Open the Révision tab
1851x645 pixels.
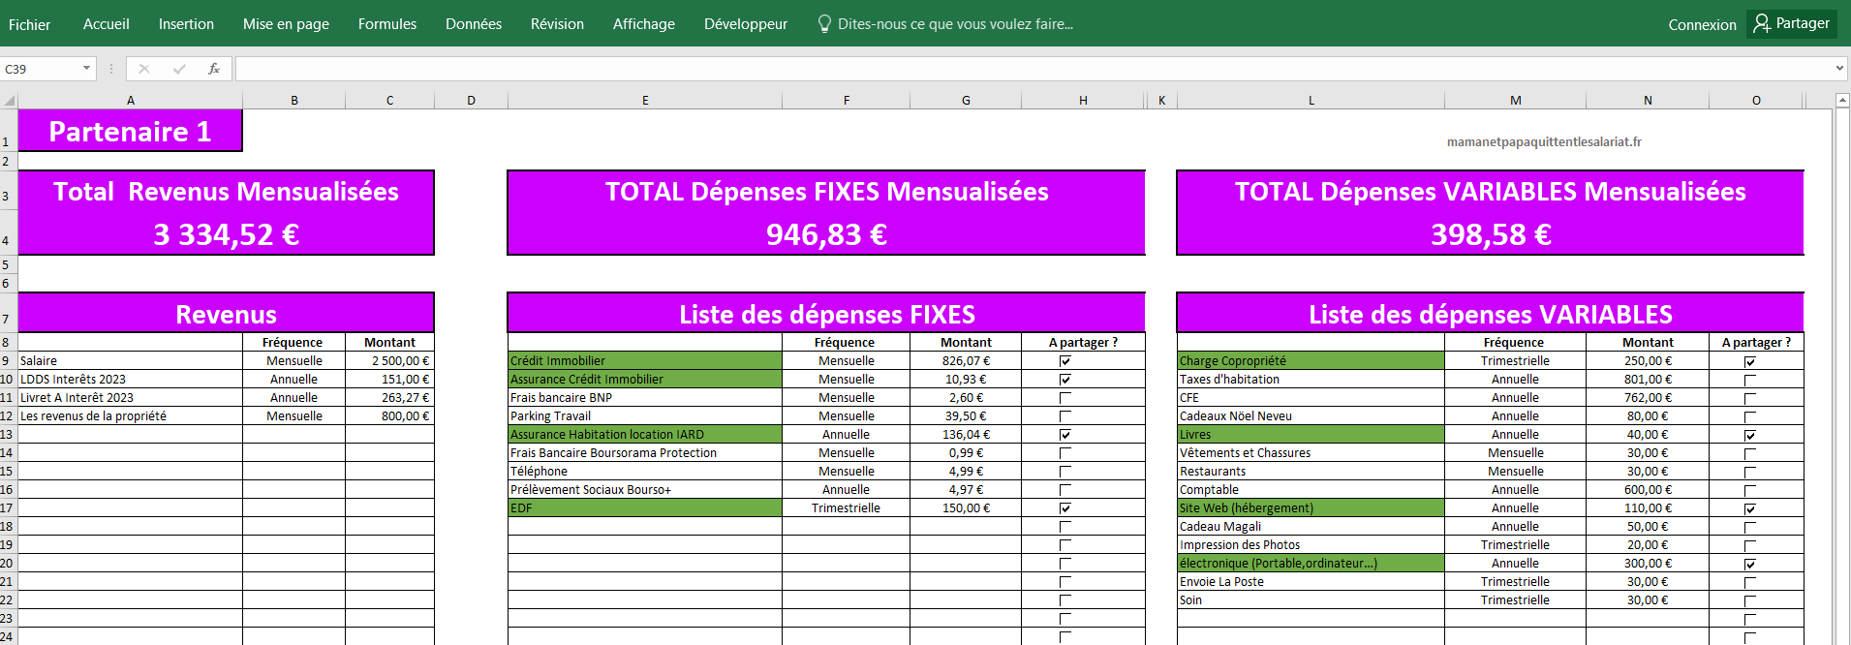point(557,24)
